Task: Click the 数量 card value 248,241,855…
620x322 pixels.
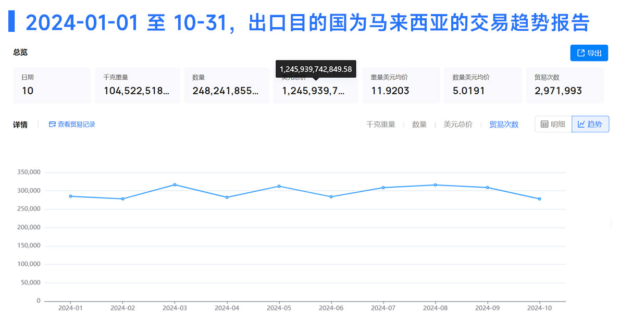Action: [x=226, y=91]
